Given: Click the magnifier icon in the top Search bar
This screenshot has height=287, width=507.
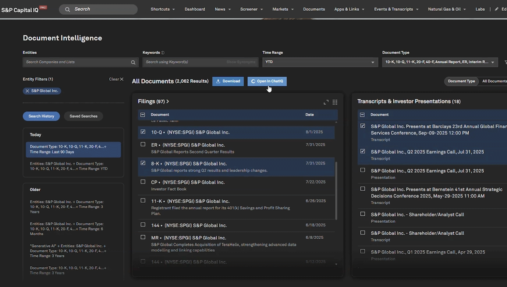Looking at the screenshot, I should click(67, 9).
